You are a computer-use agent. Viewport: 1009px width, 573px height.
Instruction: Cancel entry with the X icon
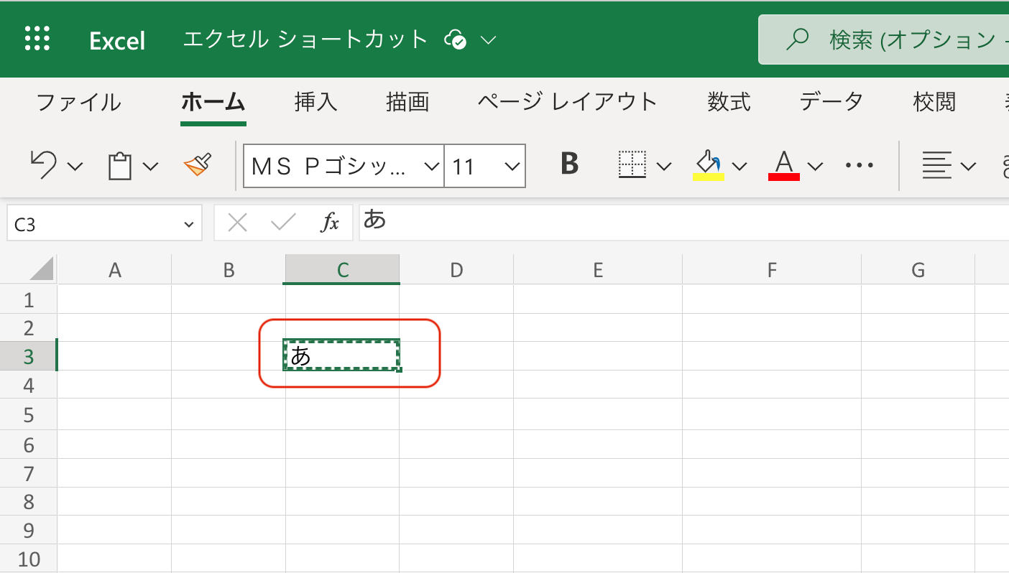[237, 223]
